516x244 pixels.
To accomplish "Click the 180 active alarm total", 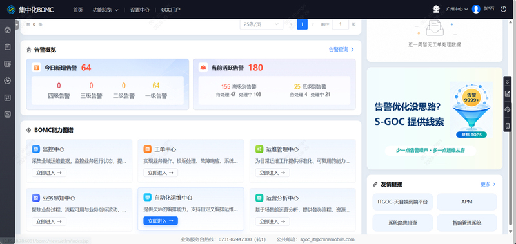I will pos(255,68).
